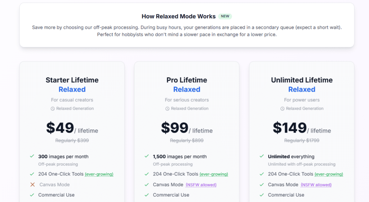Viewport: 369px width, 202px height.
Task: Click the How Relaxed Mode Works heading
Action: click(x=178, y=17)
